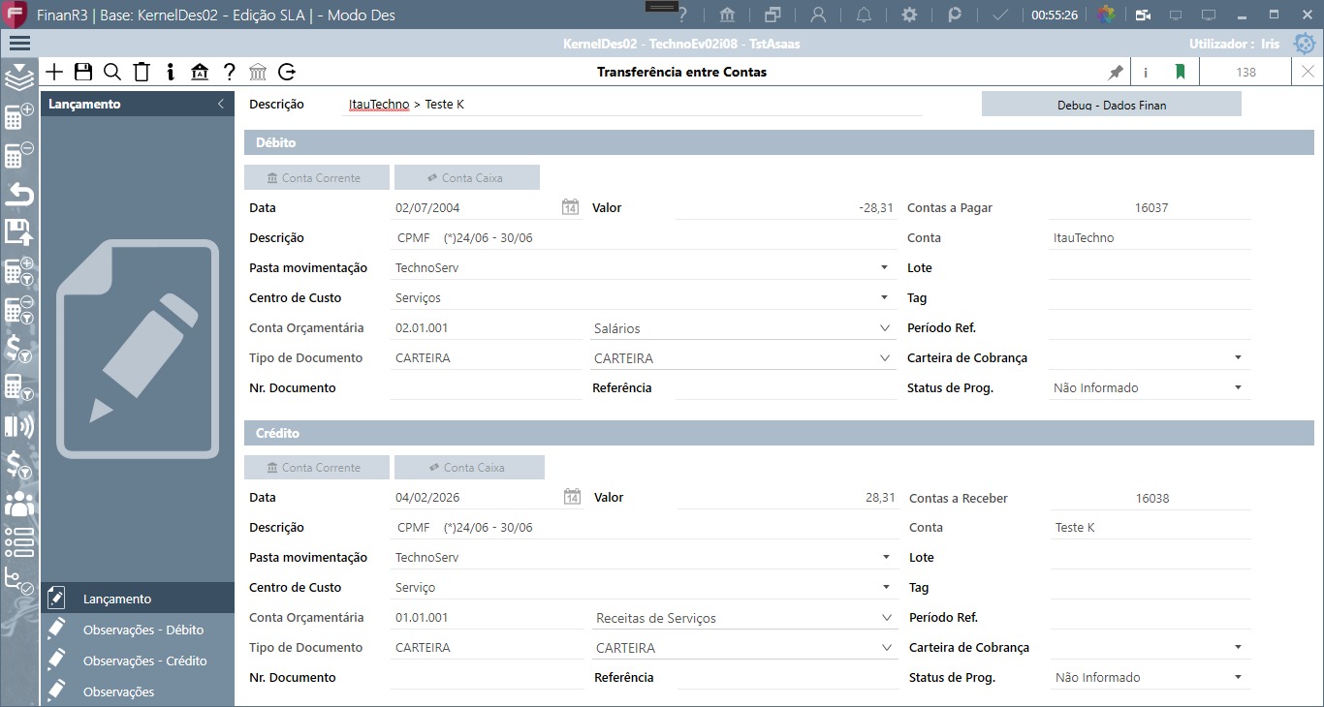
Task: Click Débito Conta Corrente button
Action: coord(317,177)
